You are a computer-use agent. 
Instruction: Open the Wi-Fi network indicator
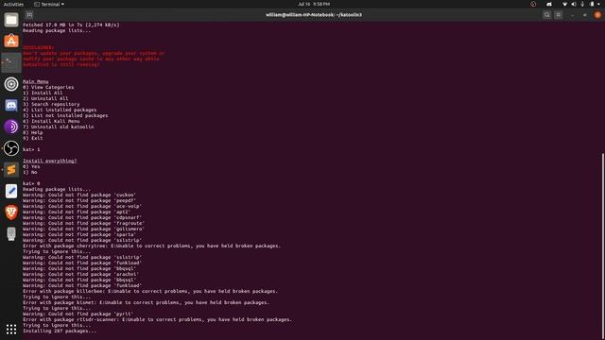(x=565, y=4)
